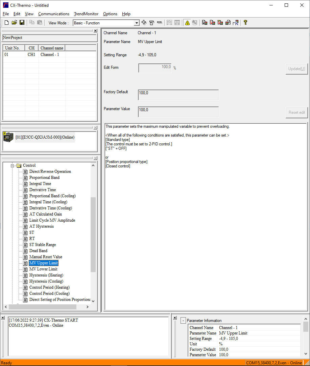The image size is (310, 366).
Task: Click the first of four transfer icons
Action: [x=205, y=23]
